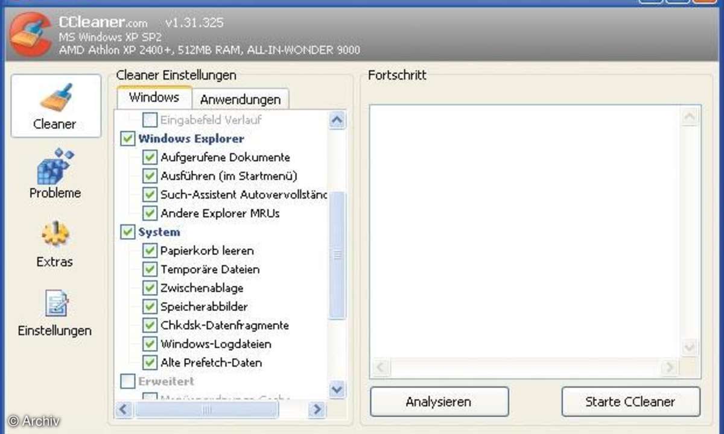Click the Andere Explorer MRUs label
The height and width of the screenshot is (434, 724).
(x=220, y=213)
